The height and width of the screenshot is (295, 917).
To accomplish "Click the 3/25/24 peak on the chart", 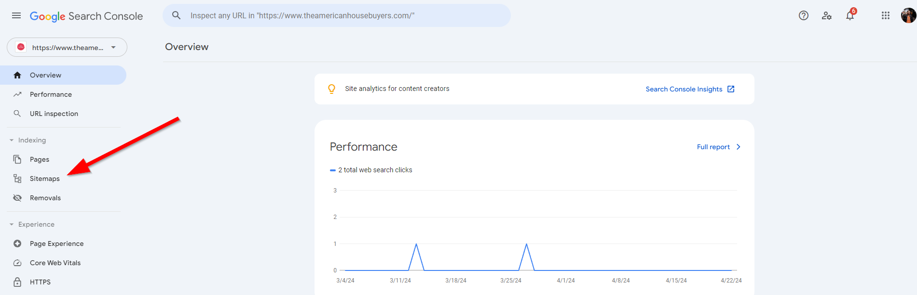I will (526, 244).
